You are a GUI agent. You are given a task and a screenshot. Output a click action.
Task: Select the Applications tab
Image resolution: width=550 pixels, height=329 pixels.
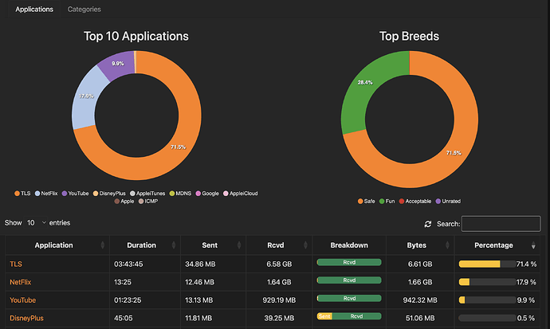(34, 10)
